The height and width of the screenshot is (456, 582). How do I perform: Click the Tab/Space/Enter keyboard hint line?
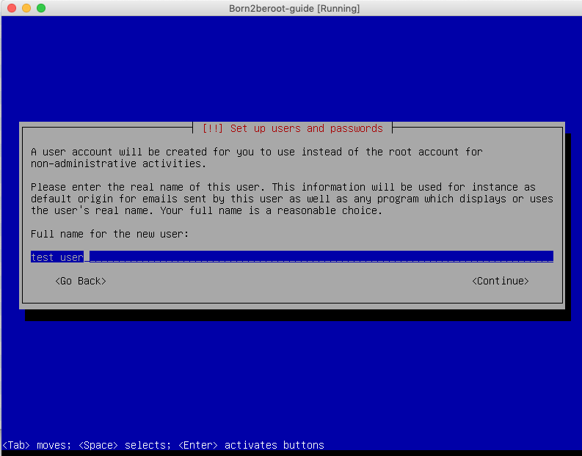coord(164,445)
